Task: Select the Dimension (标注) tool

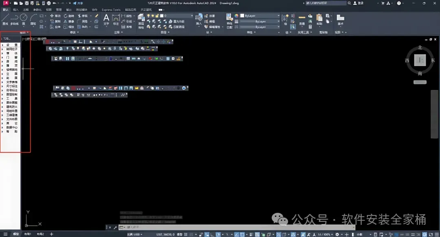Action: pyautogui.click(x=116, y=20)
